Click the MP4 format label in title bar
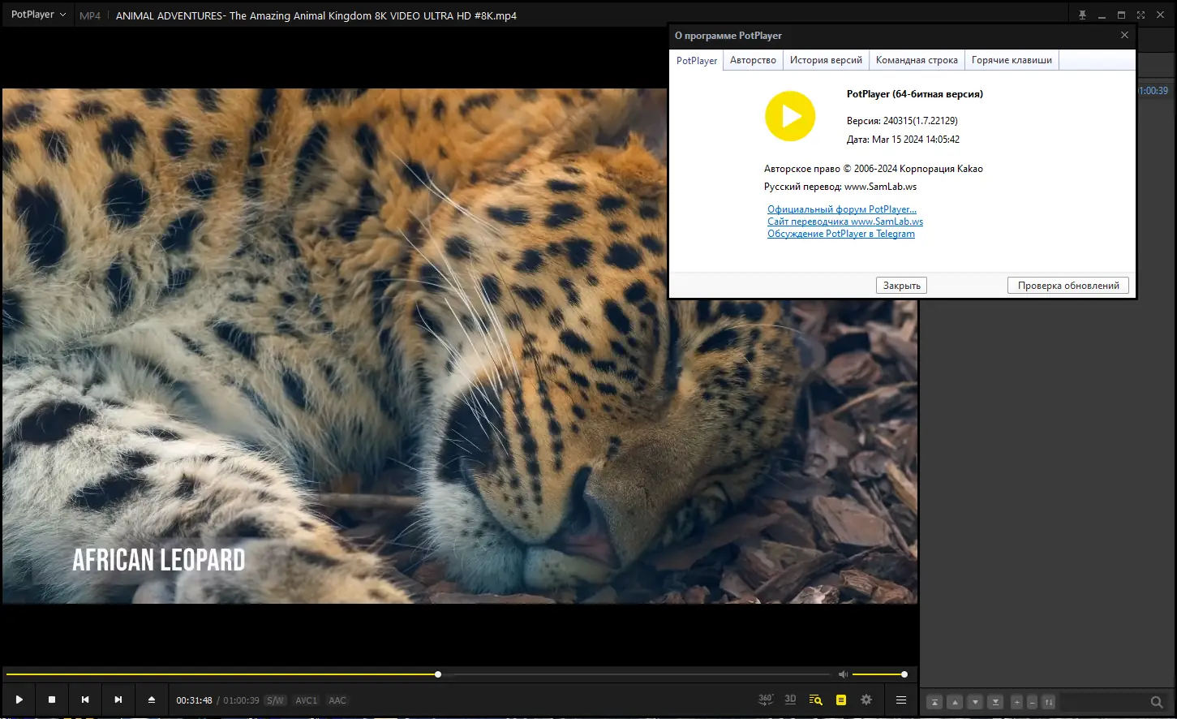Image resolution: width=1177 pixels, height=719 pixels. (x=90, y=15)
